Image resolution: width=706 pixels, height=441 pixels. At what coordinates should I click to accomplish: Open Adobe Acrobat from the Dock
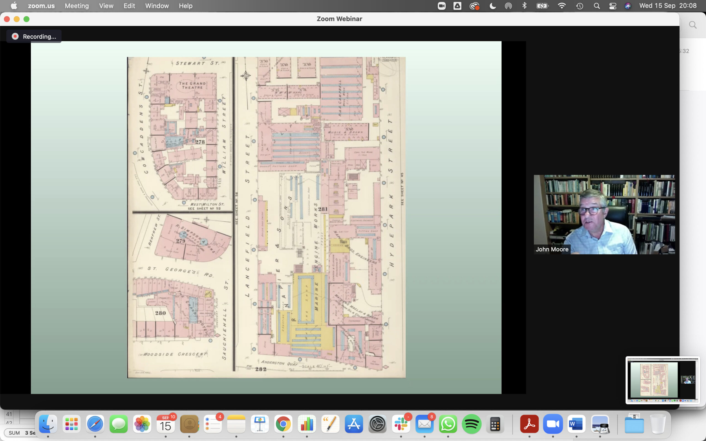pyautogui.click(x=529, y=424)
